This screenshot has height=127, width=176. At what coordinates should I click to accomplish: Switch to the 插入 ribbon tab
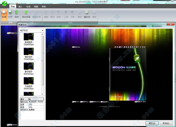21,7
